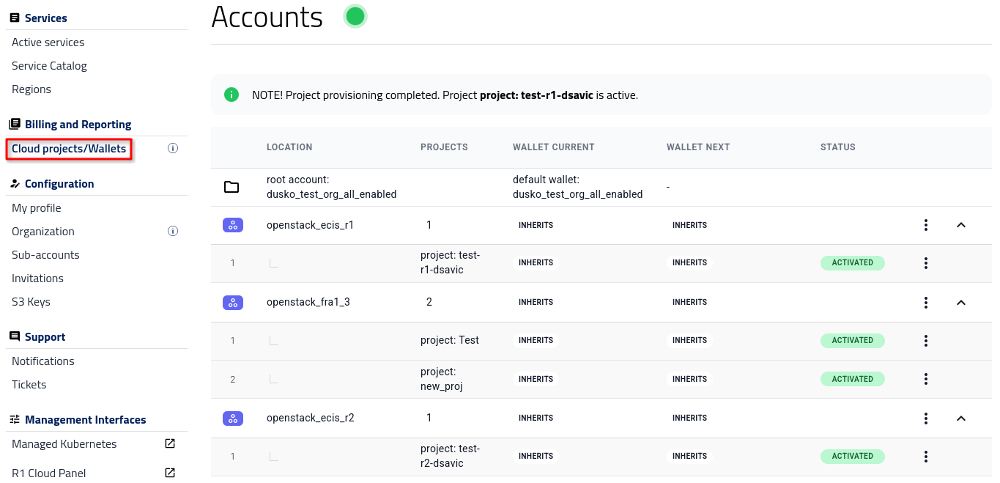Click the Support section chat icon
Image resolution: width=1000 pixels, height=483 pixels.
point(15,337)
